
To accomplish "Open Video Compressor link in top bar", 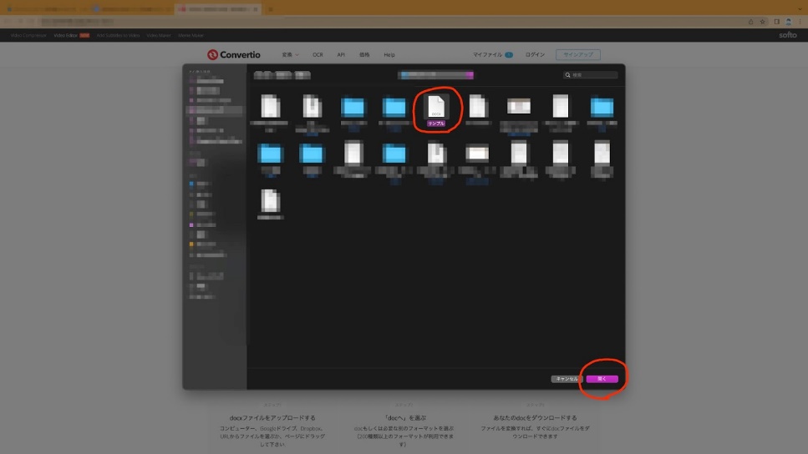I will 28,36.
